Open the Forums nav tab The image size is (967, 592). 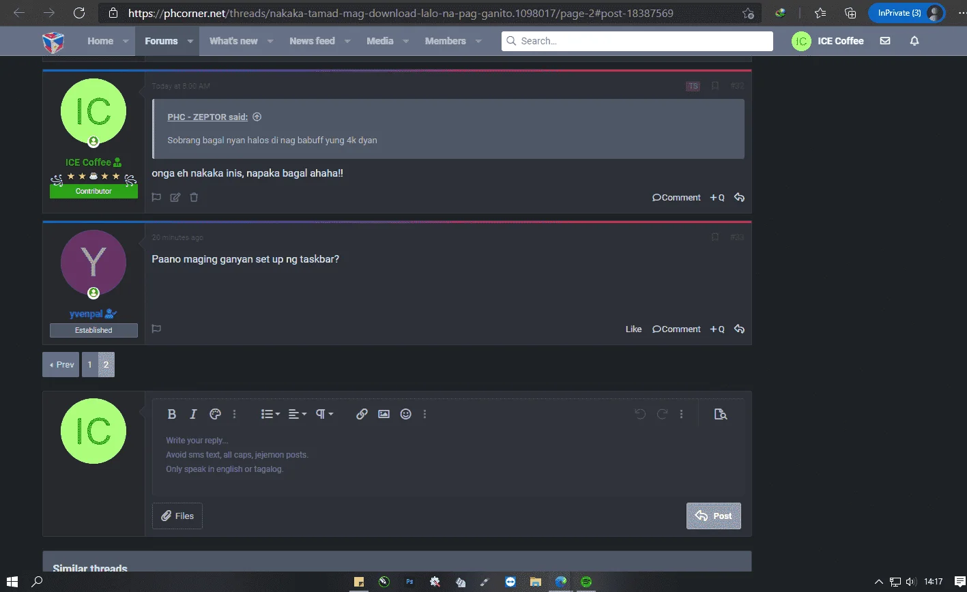click(161, 41)
